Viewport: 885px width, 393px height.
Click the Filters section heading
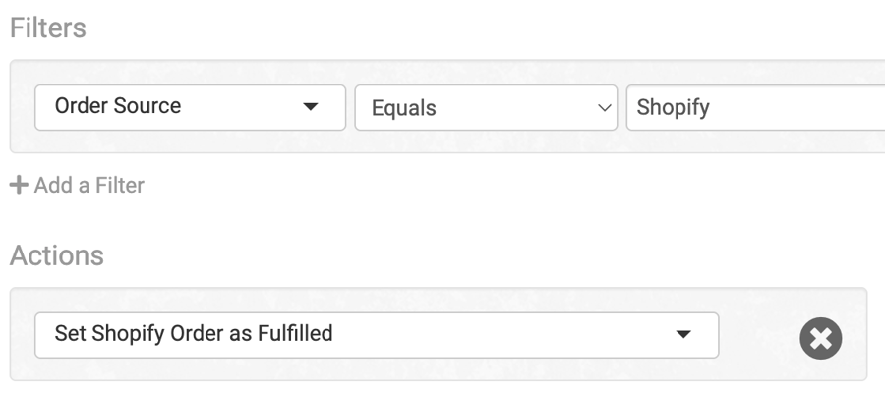click(48, 28)
